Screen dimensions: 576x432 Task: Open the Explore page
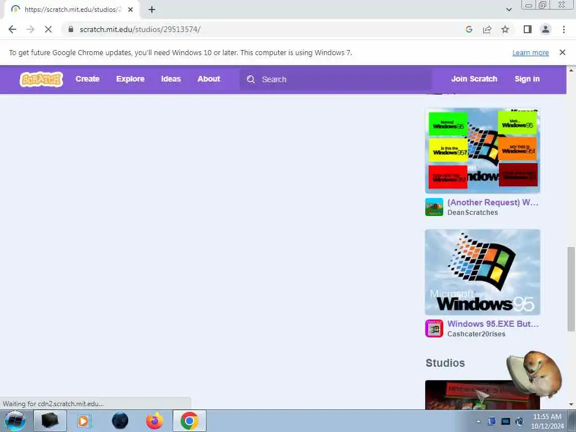[130, 79]
